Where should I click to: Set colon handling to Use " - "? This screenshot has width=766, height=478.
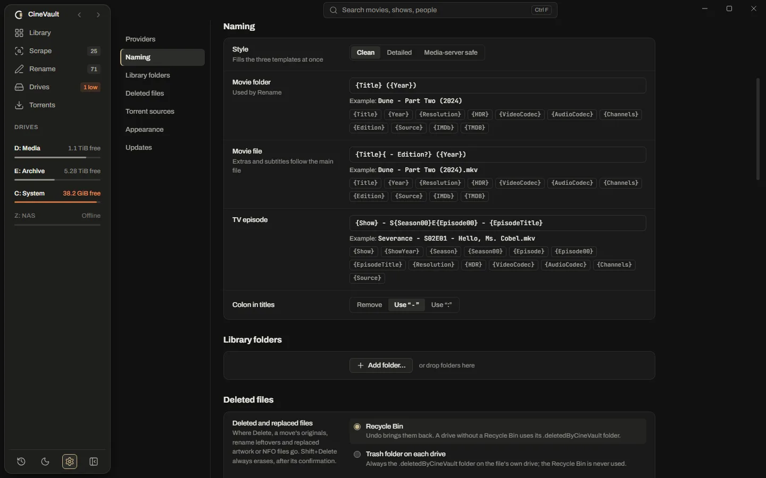[406, 305]
